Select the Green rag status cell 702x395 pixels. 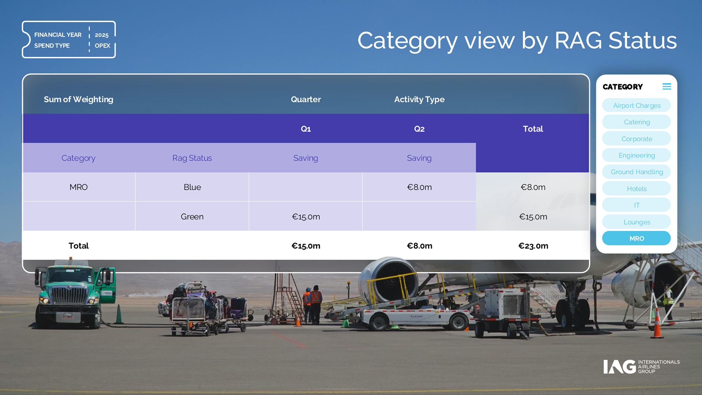(x=192, y=217)
